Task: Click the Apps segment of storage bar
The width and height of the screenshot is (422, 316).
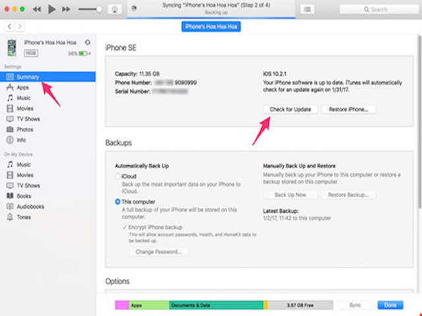Action: [x=149, y=305]
